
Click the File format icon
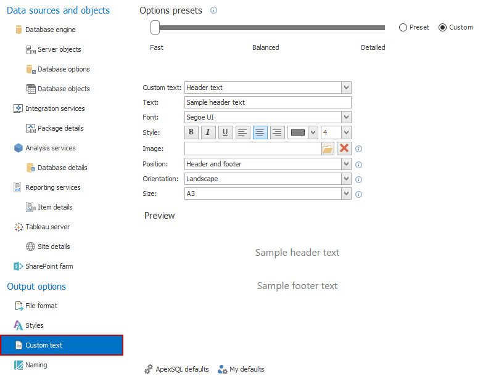click(19, 306)
